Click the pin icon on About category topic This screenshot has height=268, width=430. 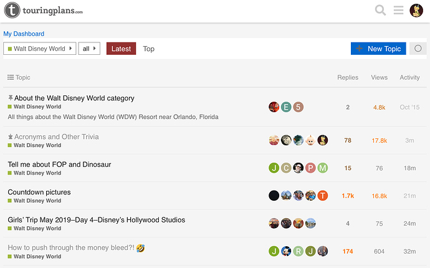coord(11,98)
